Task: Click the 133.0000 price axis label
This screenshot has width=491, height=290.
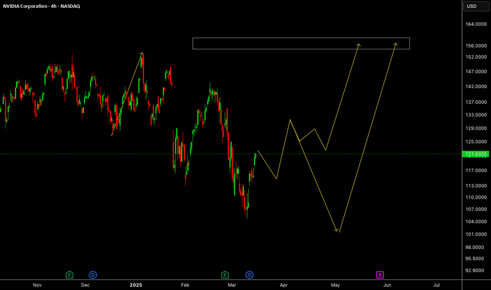Action: (476, 115)
